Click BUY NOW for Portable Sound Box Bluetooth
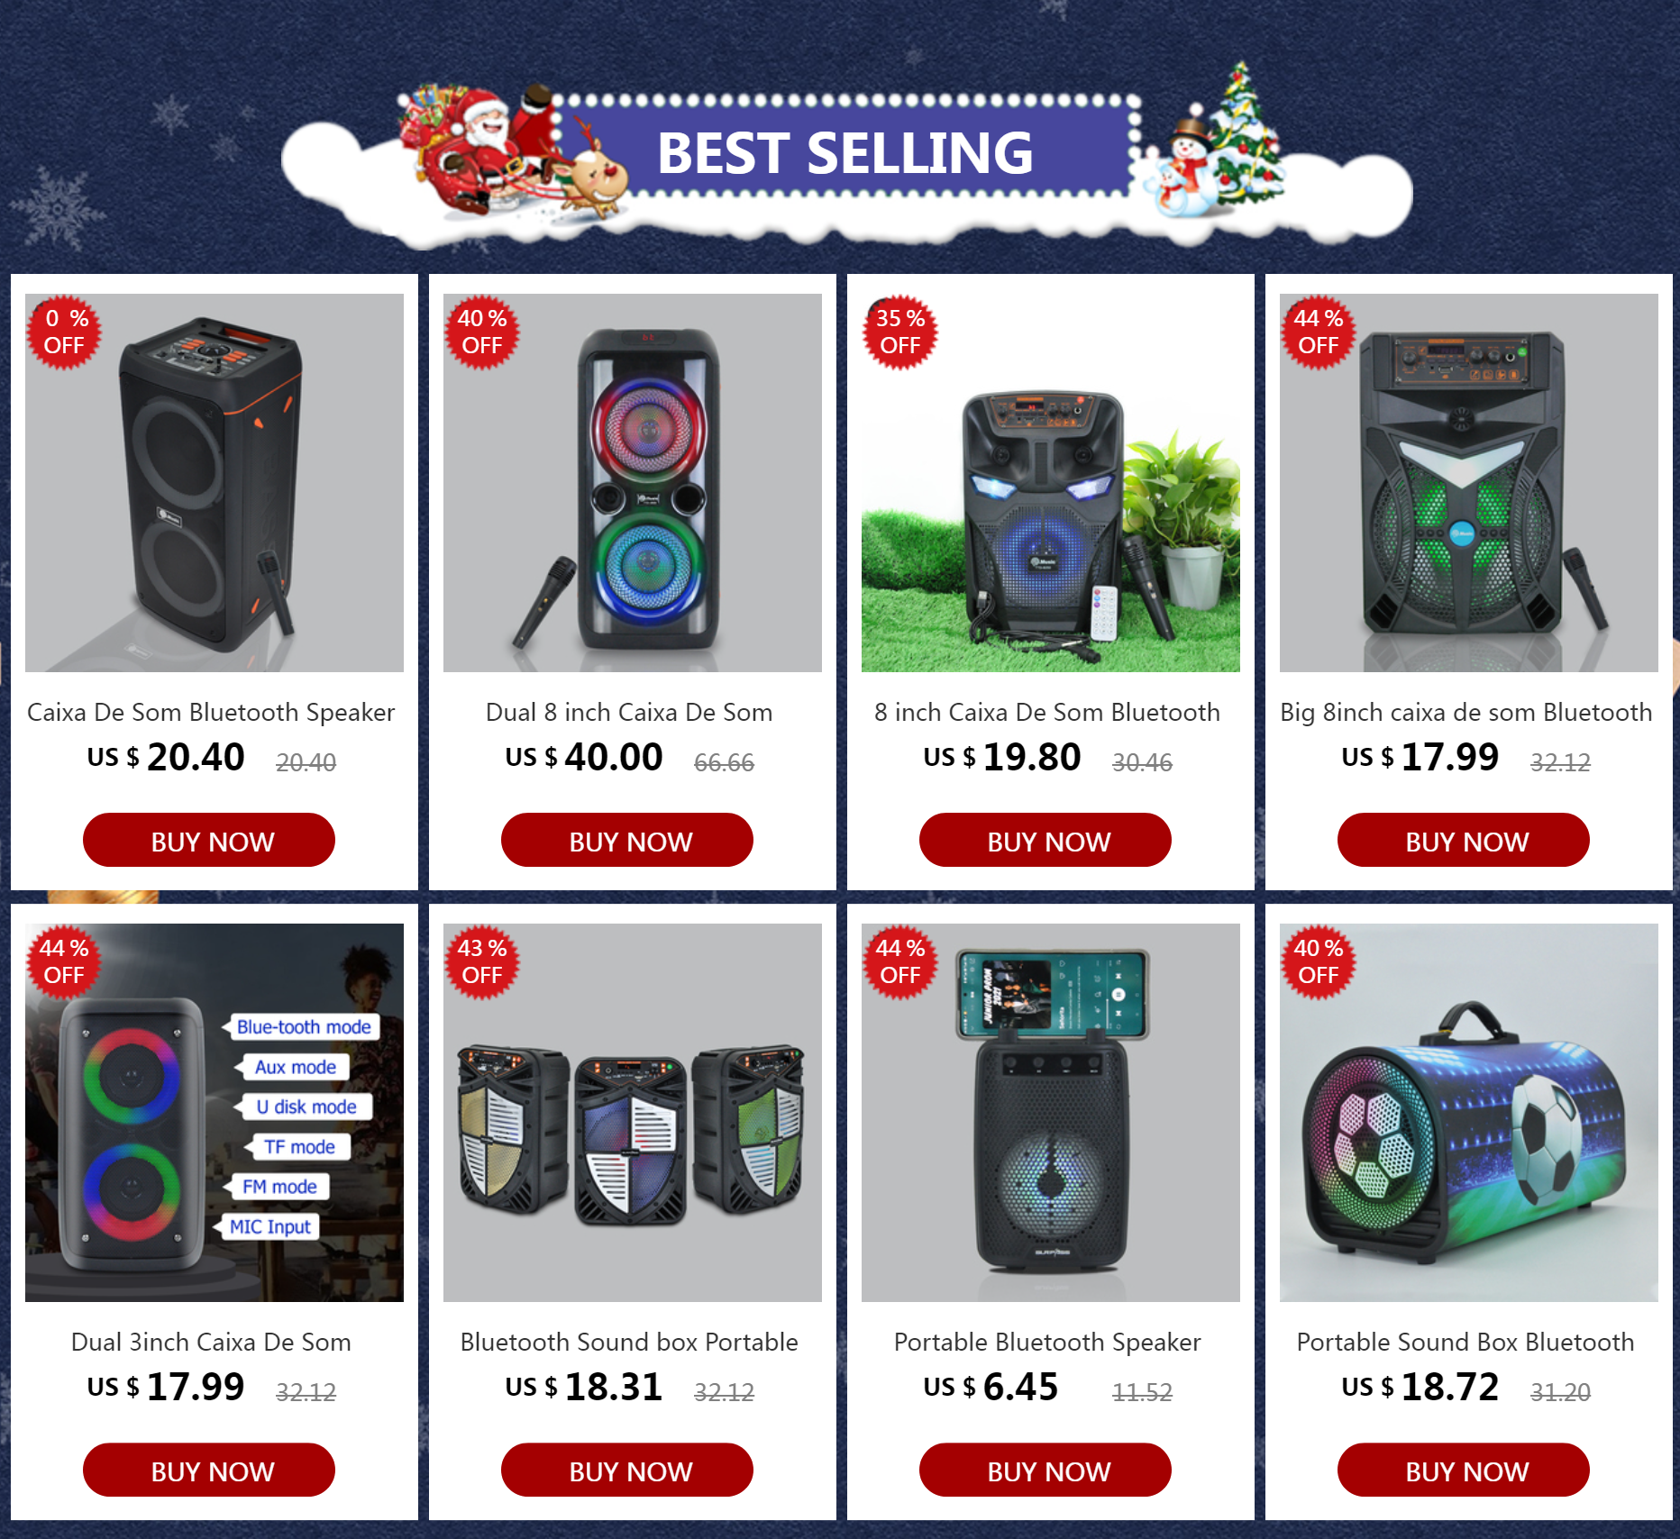The height and width of the screenshot is (1539, 1680). (x=1464, y=1470)
